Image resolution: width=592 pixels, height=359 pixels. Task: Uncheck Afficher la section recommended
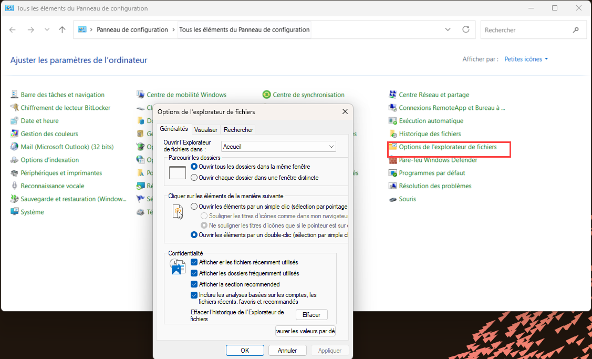pos(194,284)
